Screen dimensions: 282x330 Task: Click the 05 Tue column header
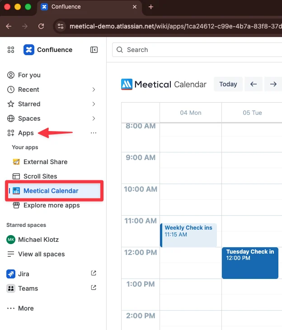[252, 113]
